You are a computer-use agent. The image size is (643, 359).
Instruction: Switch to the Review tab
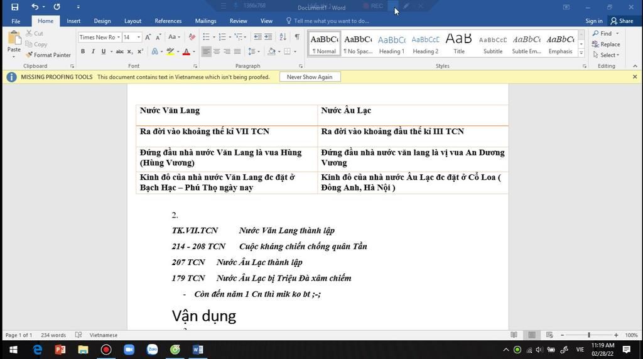coord(238,21)
